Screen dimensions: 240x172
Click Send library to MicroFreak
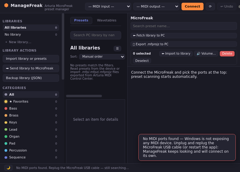(x=31, y=68)
